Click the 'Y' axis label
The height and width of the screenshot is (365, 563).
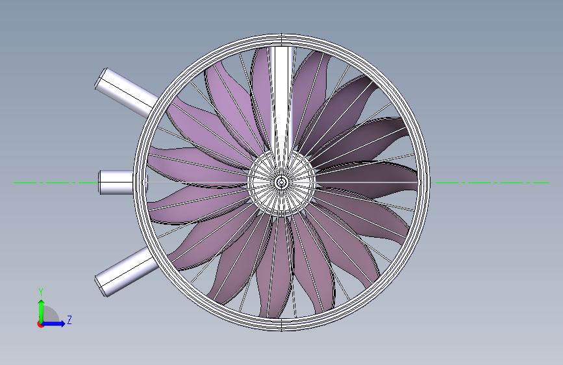(x=41, y=292)
